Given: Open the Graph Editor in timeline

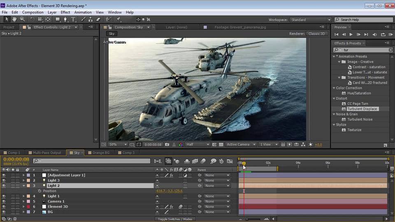Looking at the screenshot, I should click(x=230, y=161).
